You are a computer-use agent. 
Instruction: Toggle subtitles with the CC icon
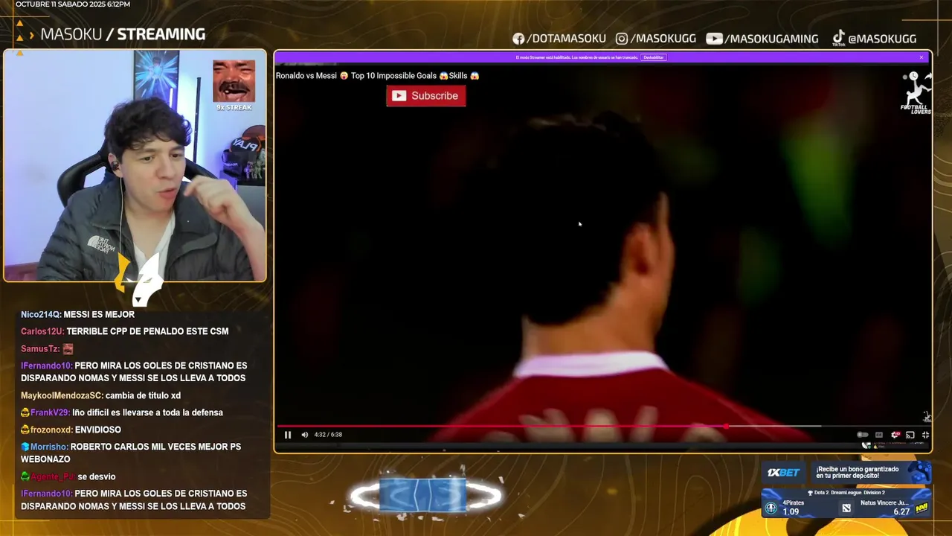879,435
